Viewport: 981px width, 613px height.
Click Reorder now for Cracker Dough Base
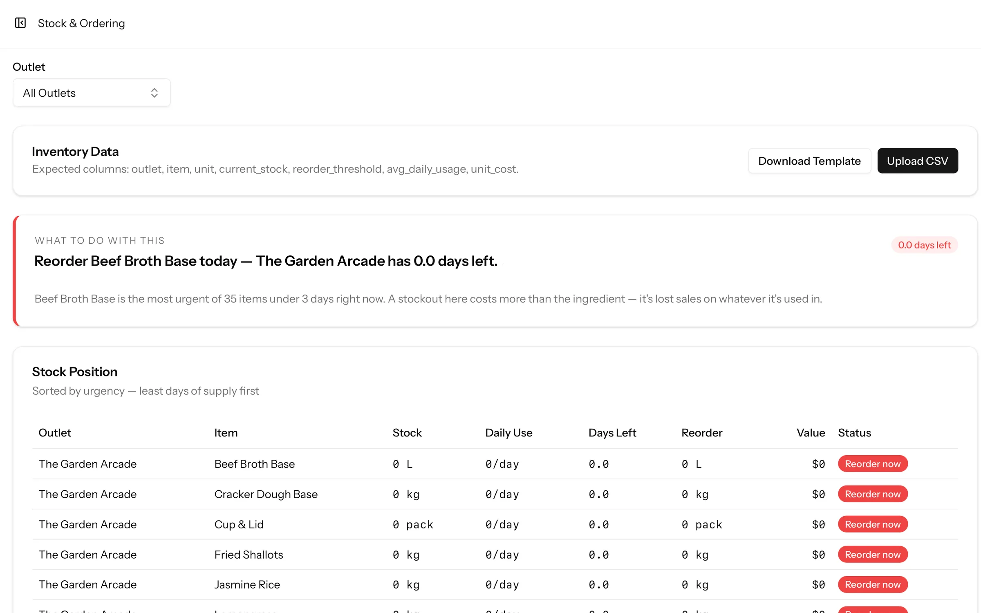(x=873, y=494)
